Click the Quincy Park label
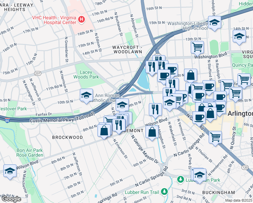253x203 pixels. click(x=243, y=65)
